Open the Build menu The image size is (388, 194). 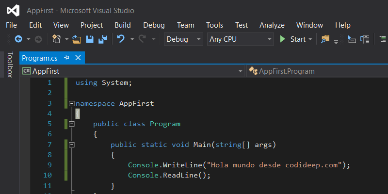coord(123,25)
